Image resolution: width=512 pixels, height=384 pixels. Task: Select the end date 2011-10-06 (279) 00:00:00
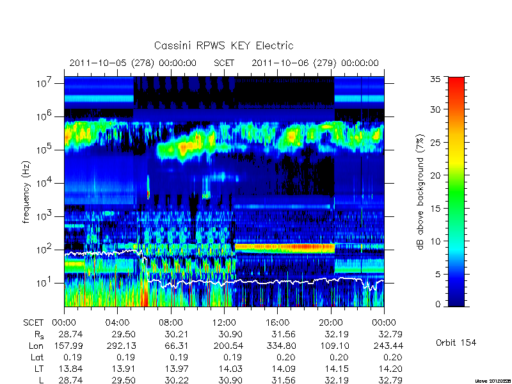click(315, 63)
